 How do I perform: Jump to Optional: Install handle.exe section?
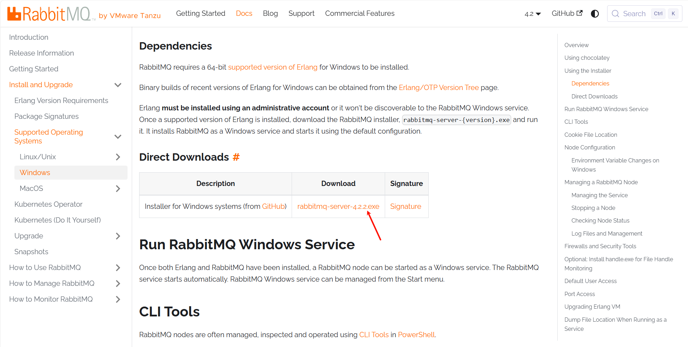pos(619,264)
